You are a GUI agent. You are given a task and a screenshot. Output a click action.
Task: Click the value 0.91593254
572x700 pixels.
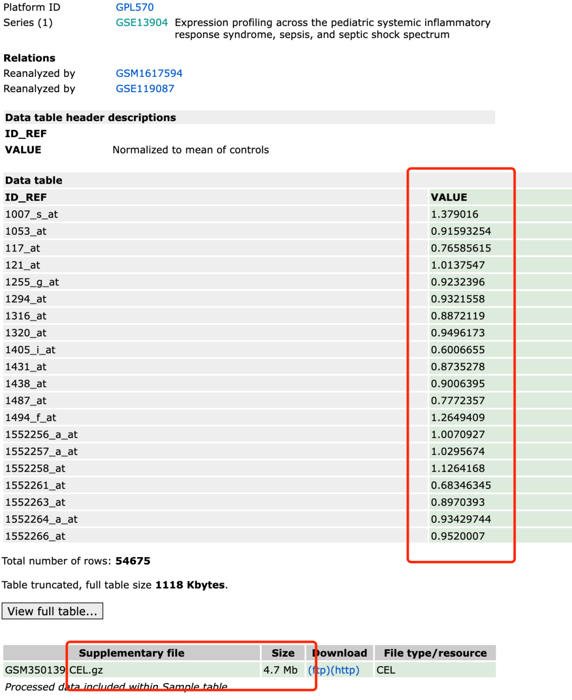[461, 231]
